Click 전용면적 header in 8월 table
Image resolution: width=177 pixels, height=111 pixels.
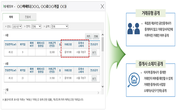11,70
